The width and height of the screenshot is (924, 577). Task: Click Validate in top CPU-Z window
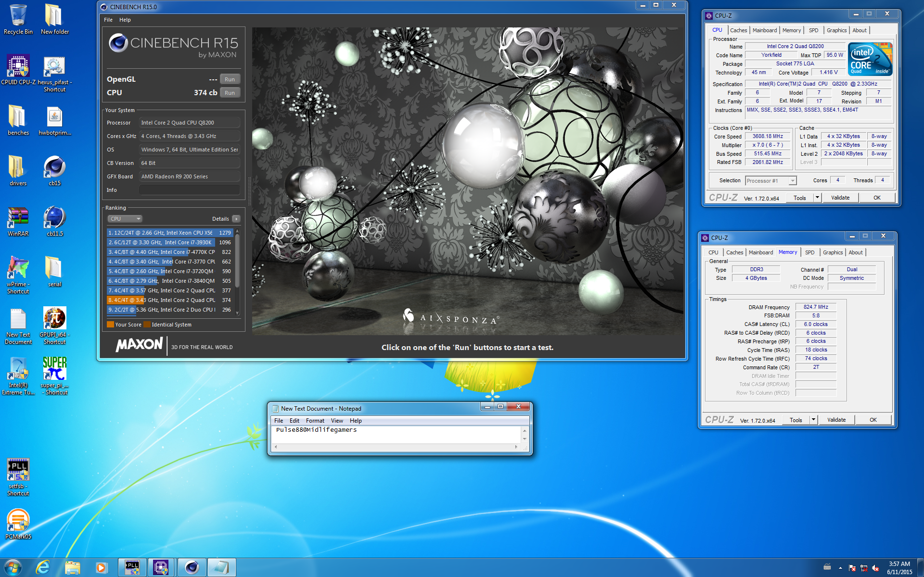(x=840, y=198)
